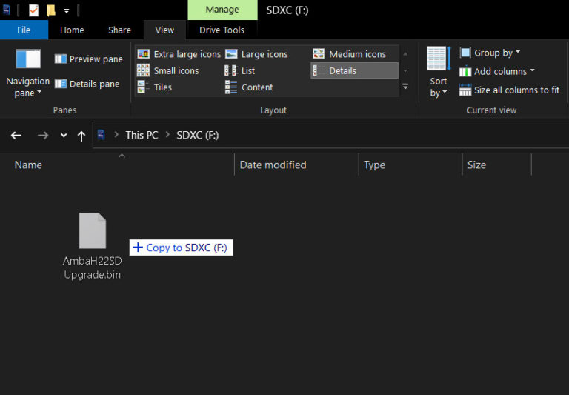Sort by Date modified column header
The width and height of the screenshot is (569, 395).
[x=296, y=165]
